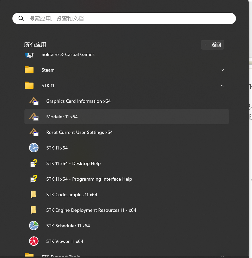Open STK Scheduler 11 x64 entry

(x=68, y=226)
